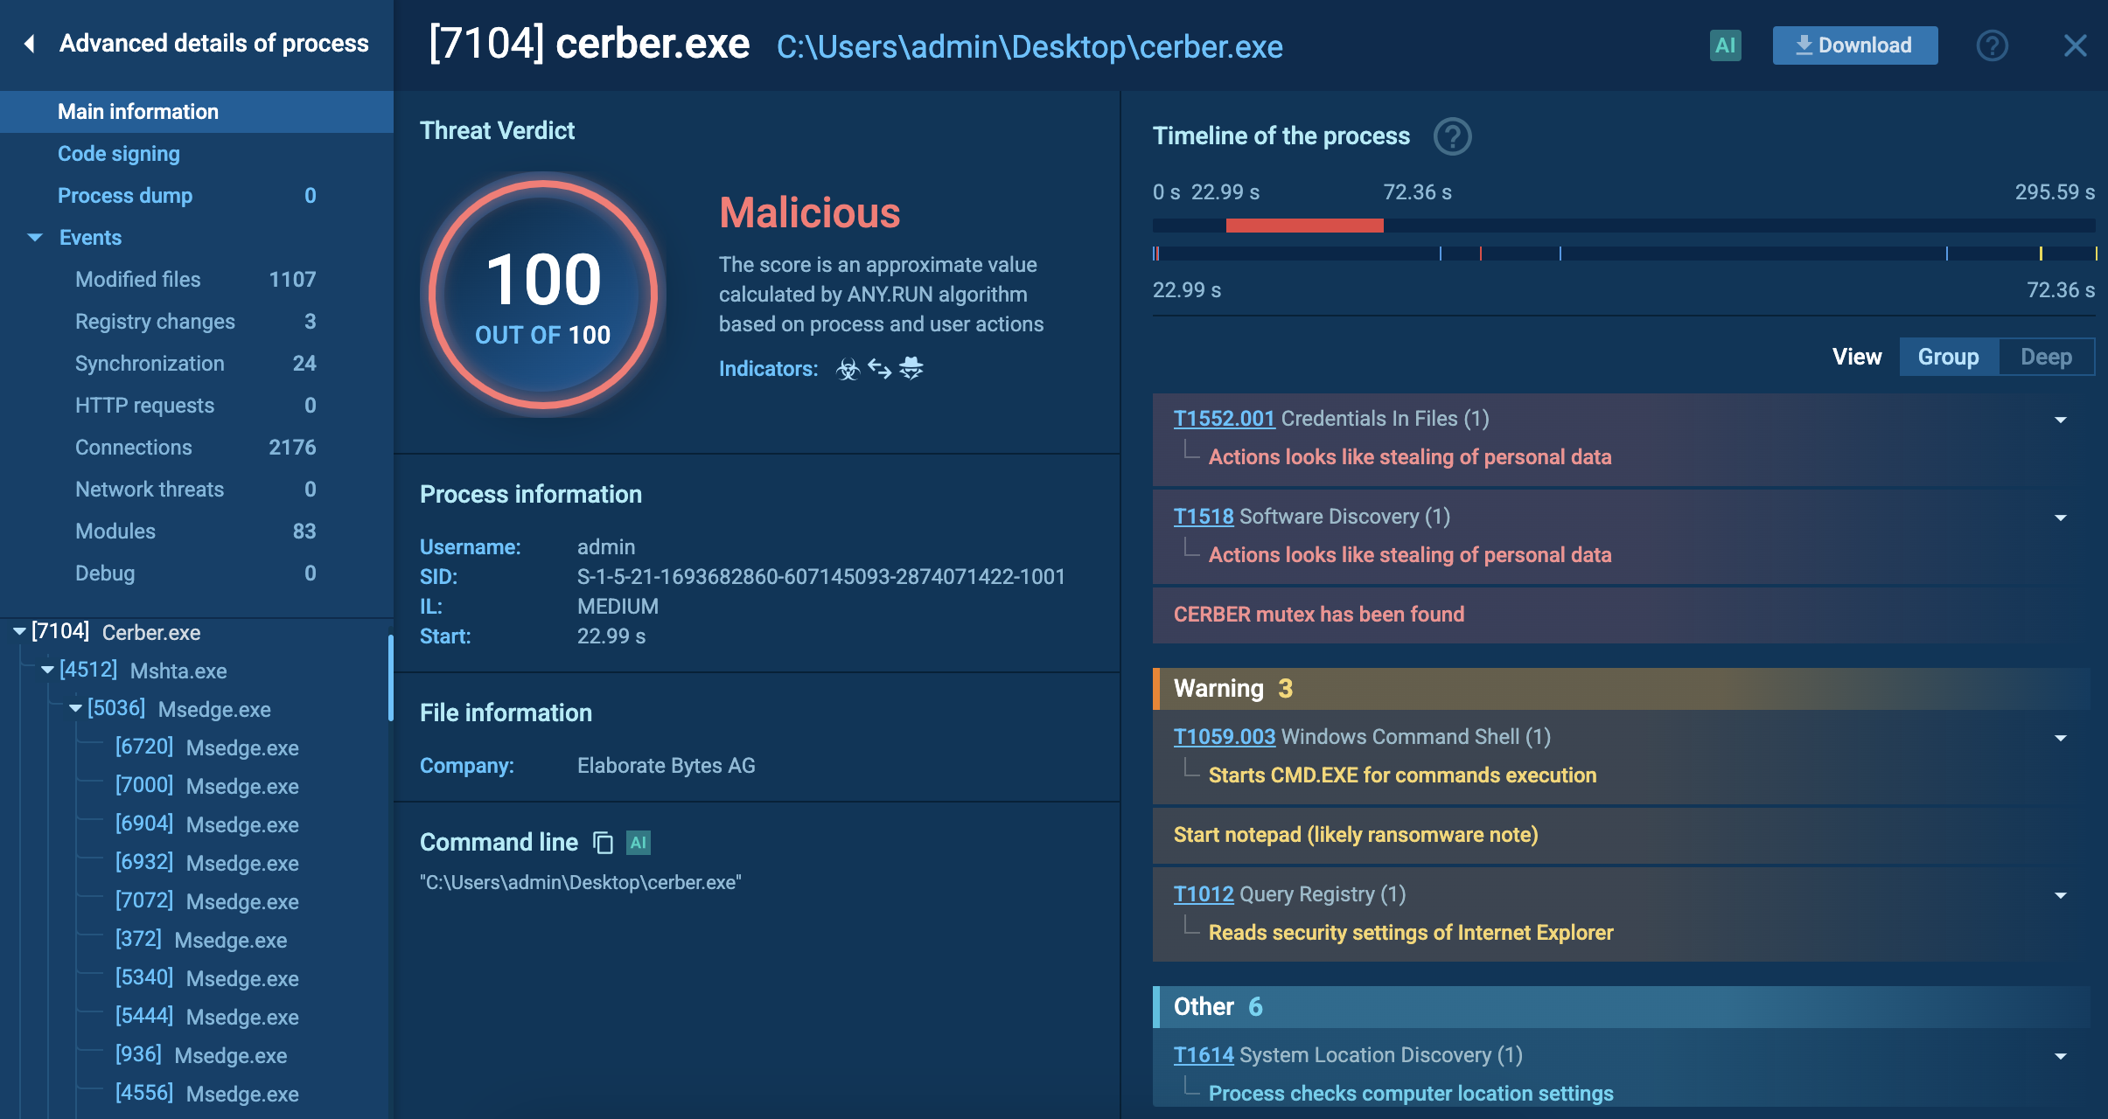
Task: Click AI badge next to Command line
Action: pos(639,843)
